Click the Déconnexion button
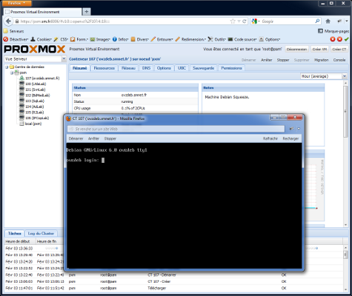 click(296, 49)
